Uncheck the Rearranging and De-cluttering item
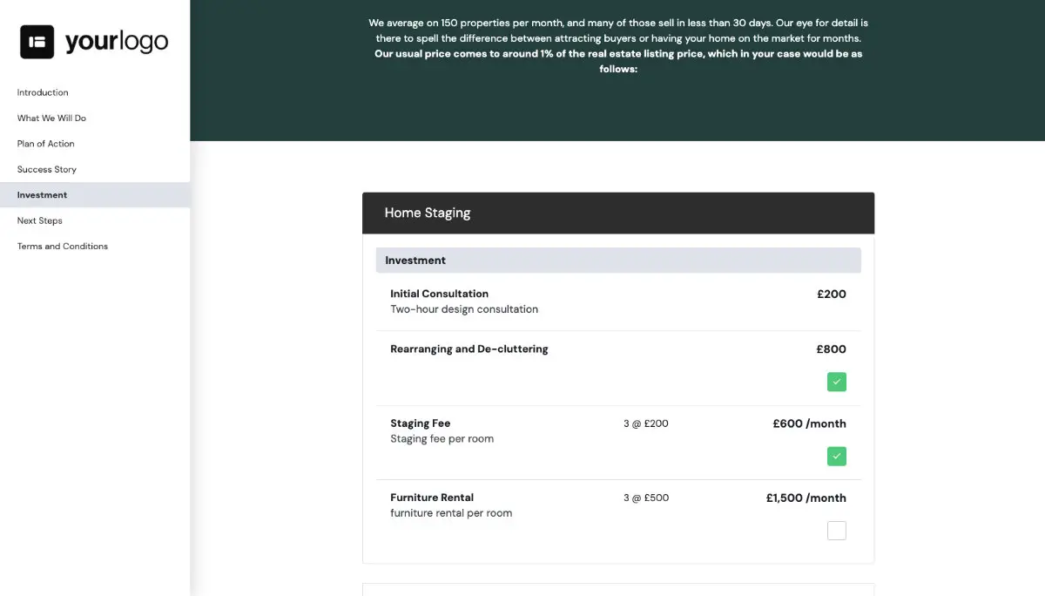Viewport: 1045px width, 596px height. pyautogui.click(x=836, y=382)
